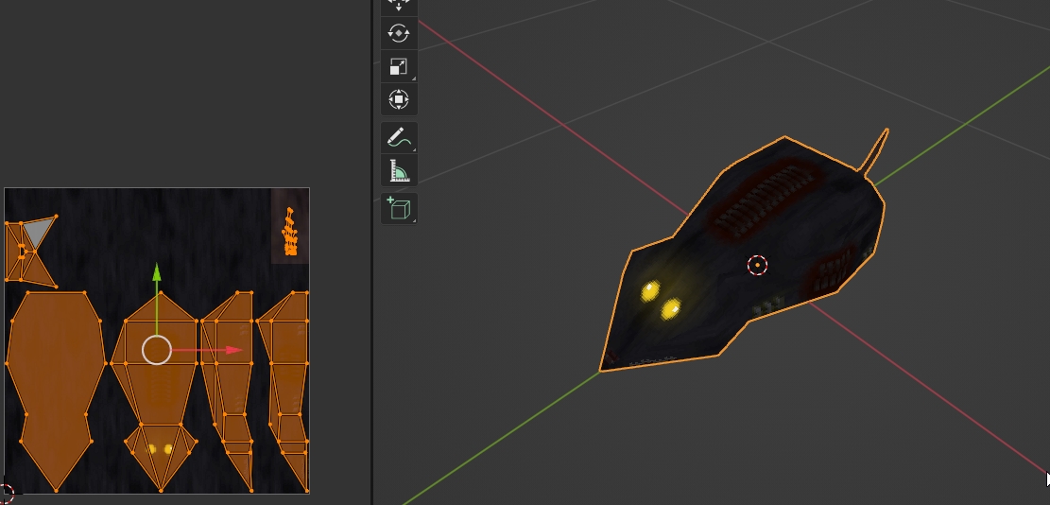
Task: Click the gray triangle face in UV map
Action: pos(40,230)
